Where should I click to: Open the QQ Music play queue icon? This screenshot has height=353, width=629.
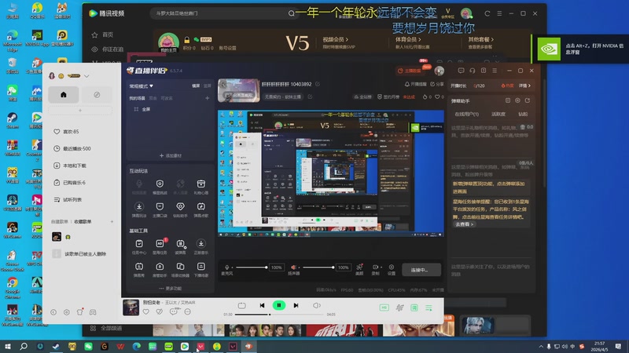pyautogui.click(x=429, y=308)
